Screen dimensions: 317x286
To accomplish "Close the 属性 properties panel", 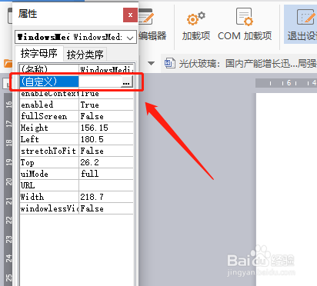I will [130, 15].
